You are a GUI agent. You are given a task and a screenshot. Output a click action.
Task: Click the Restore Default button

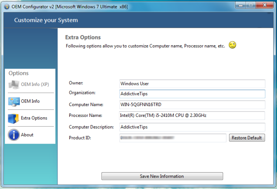247,137
